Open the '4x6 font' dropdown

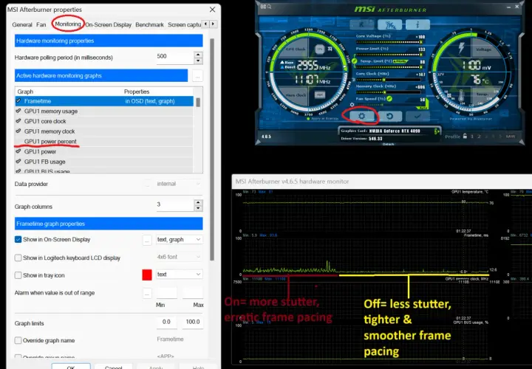179,257
